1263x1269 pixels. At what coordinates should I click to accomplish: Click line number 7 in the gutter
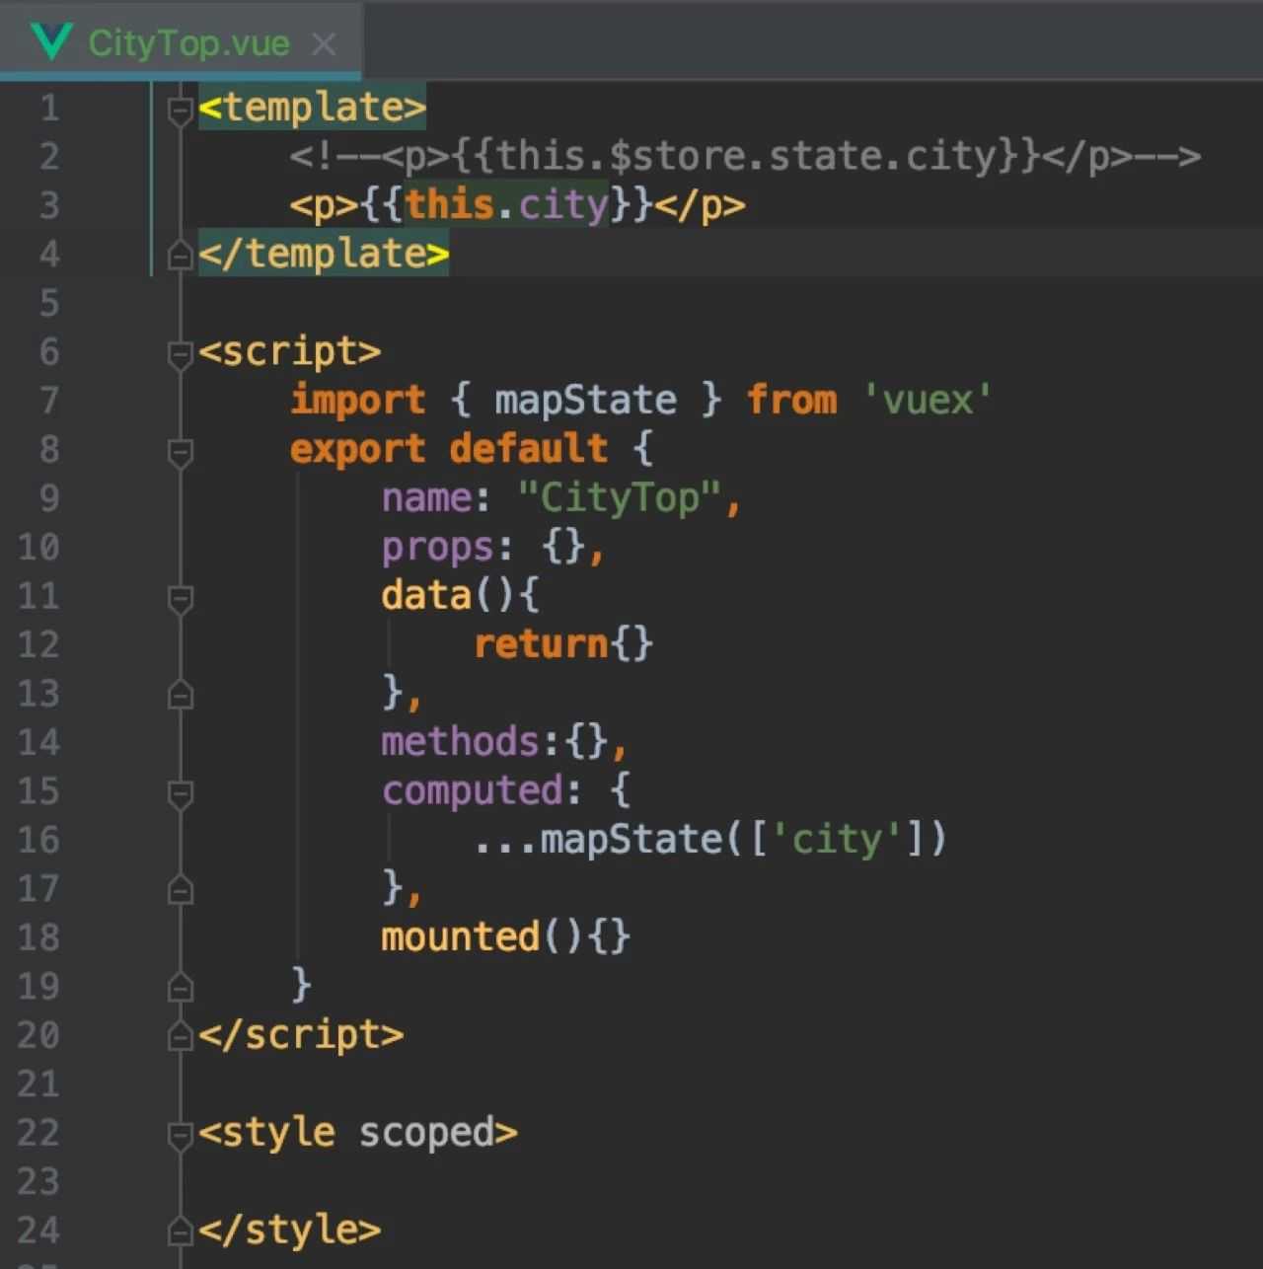point(49,401)
